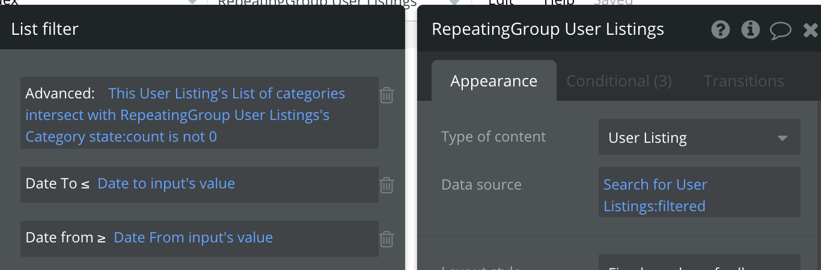Screen dimensions: 821x270
Task: Click the Date From input's value expression
Action: (193, 238)
